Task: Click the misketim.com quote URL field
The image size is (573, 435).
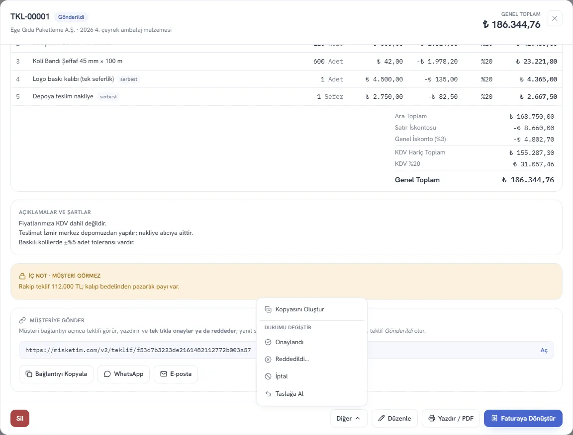Action: pos(286,351)
